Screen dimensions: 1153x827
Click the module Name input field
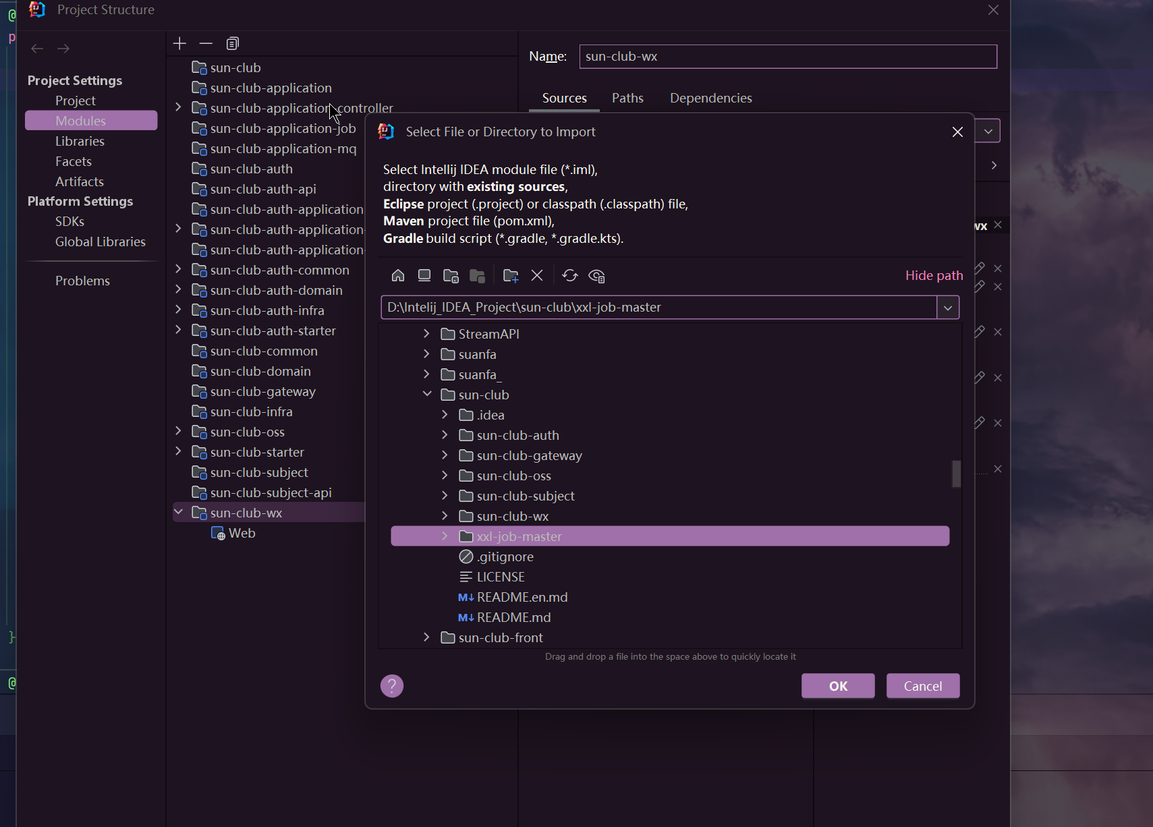788,57
